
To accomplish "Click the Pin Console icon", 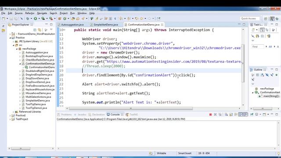I will [252, 115].
